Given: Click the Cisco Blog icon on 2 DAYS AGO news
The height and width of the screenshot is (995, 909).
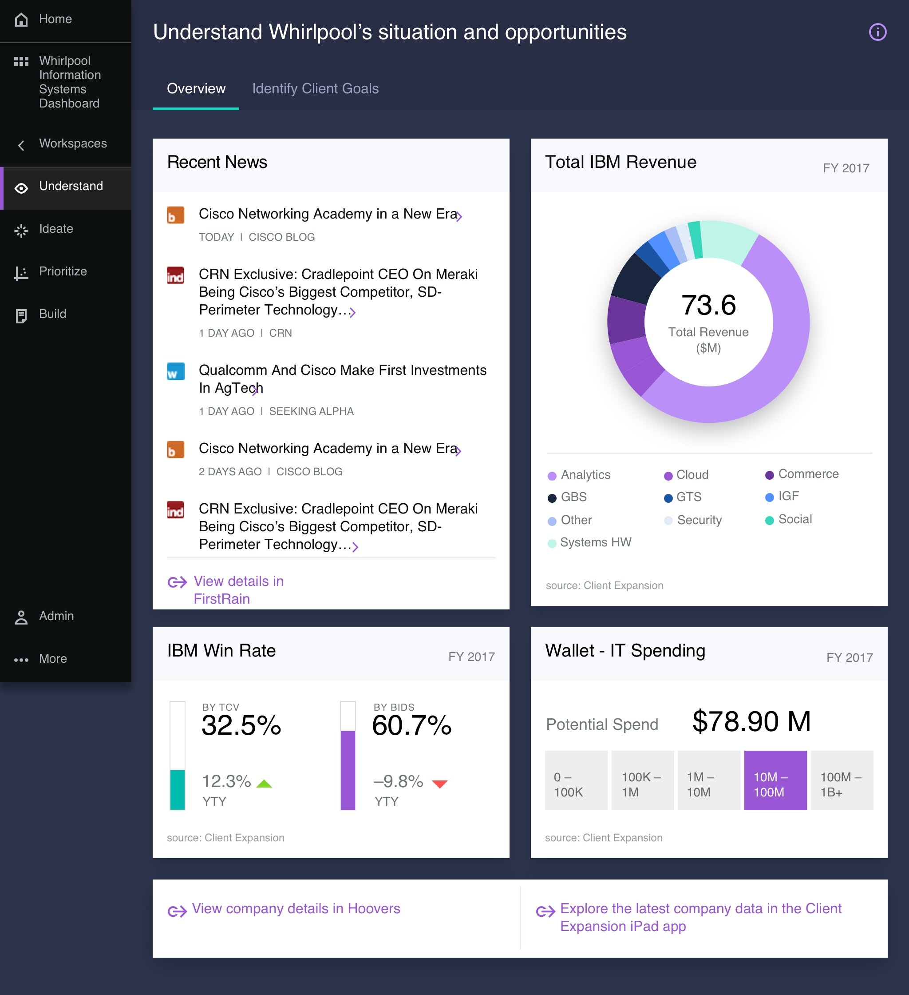Looking at the screenshot, I should 176,450.
